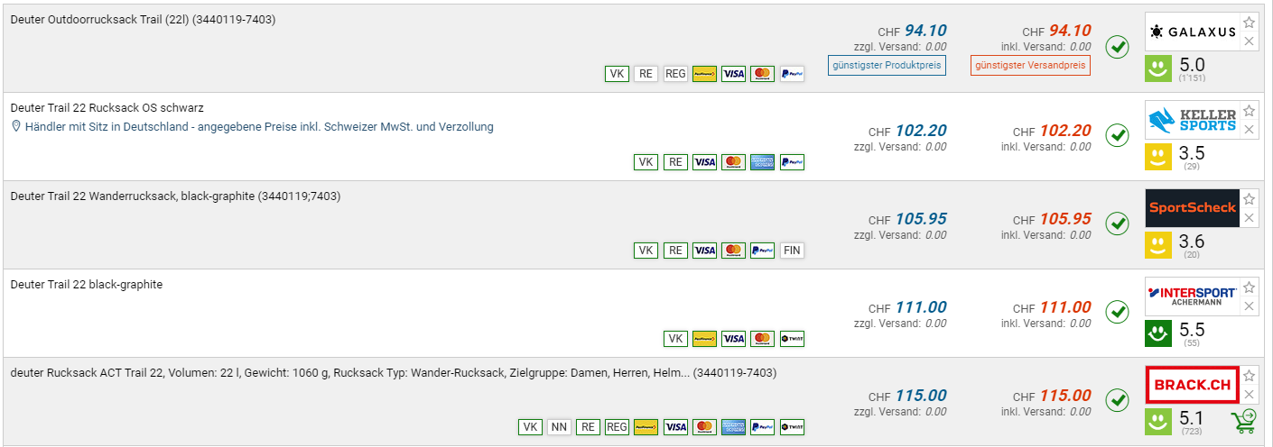Click the PayPal icon in the Galaxus row

tap(792, 74)
